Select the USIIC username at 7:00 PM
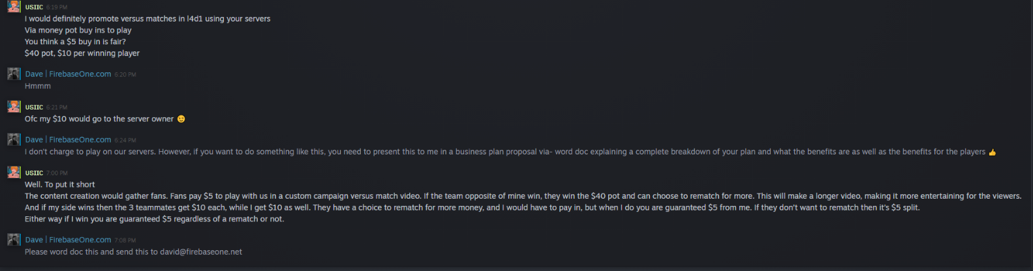Screen dimensions: 1033x271 pos(34,173)
